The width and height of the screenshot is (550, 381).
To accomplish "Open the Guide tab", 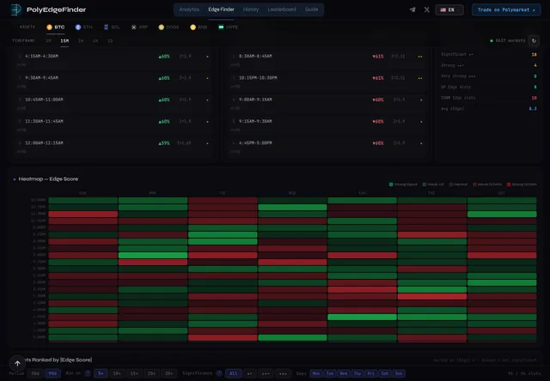I will point(311,9).
